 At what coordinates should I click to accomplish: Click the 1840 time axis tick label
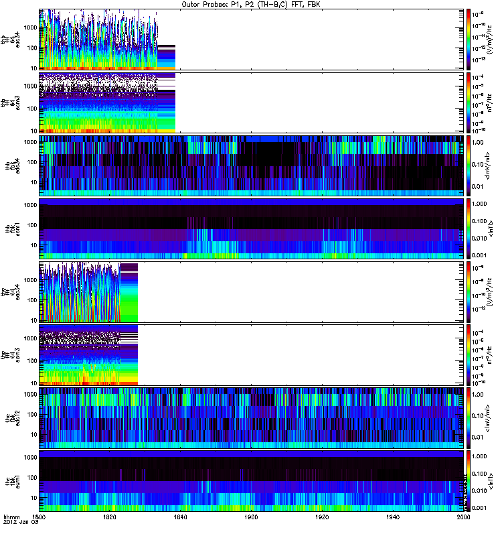(x=181, y=519)
